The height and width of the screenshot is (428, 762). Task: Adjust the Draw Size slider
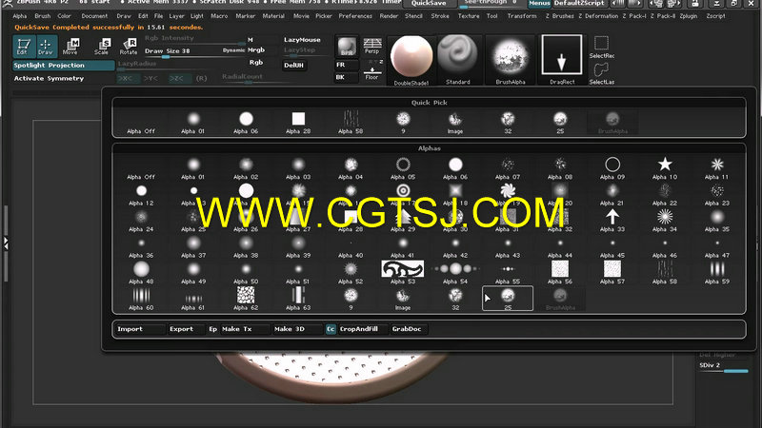coord(194,52)
